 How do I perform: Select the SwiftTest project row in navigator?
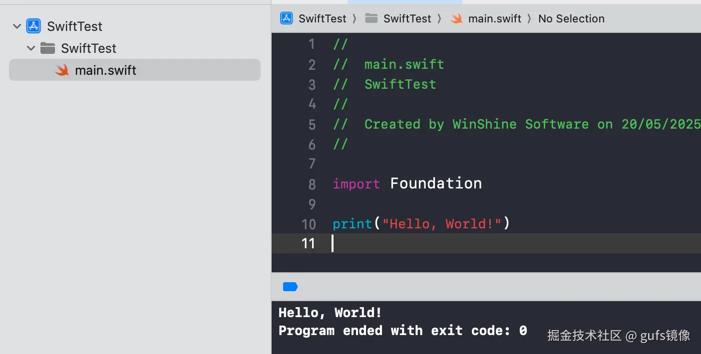(135, 26)
